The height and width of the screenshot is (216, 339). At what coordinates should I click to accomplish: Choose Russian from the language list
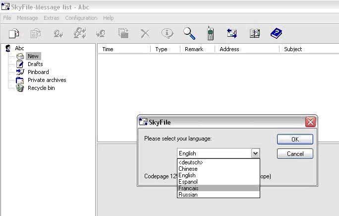(x=219, y=195)
